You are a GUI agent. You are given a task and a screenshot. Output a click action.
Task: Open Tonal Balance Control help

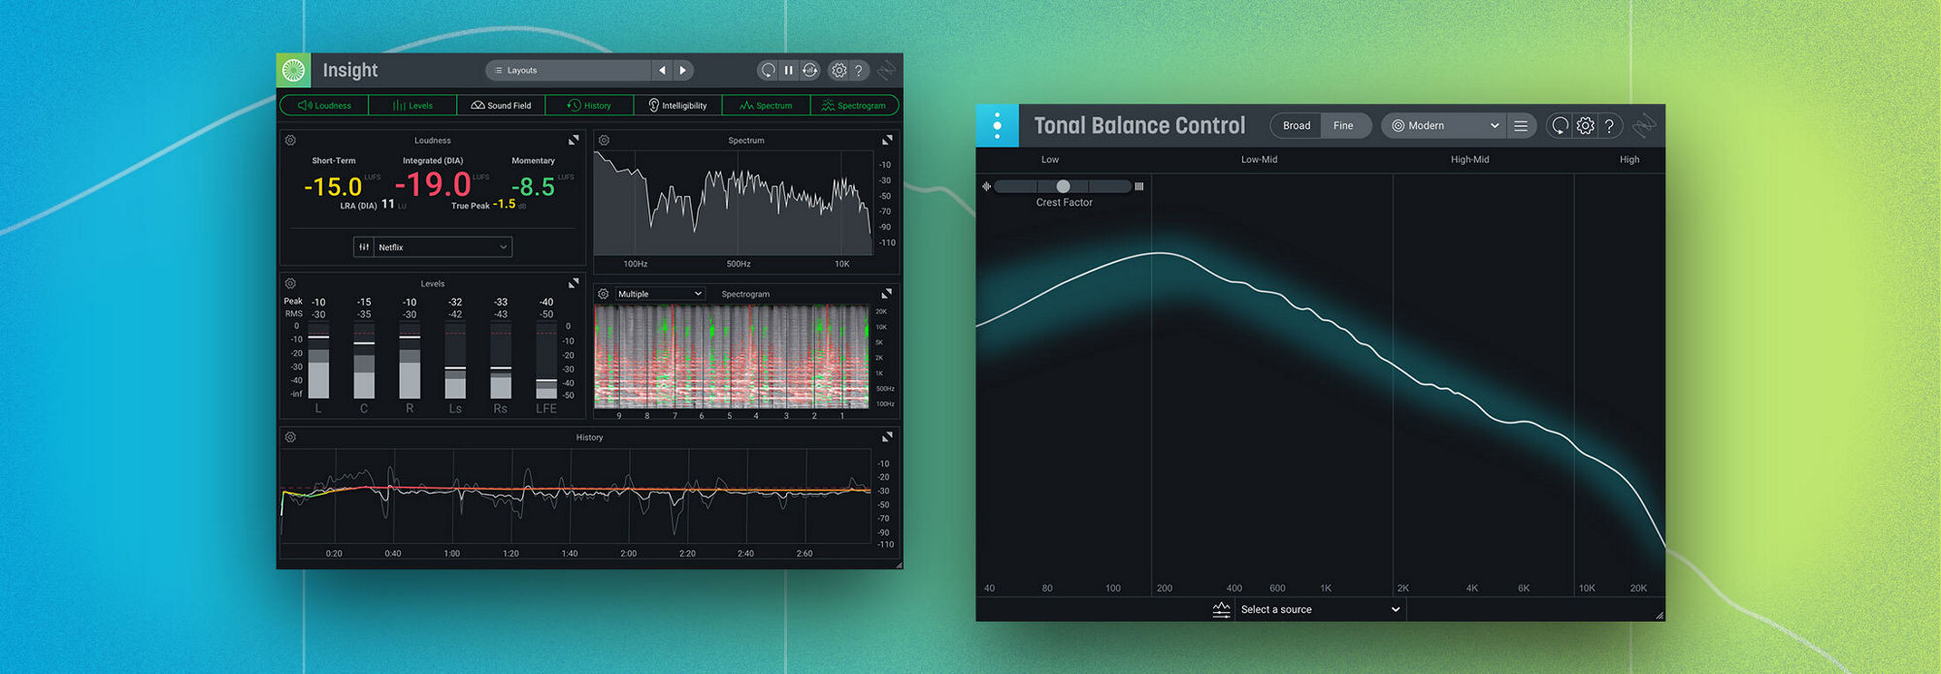click(x=1609, y=126)
